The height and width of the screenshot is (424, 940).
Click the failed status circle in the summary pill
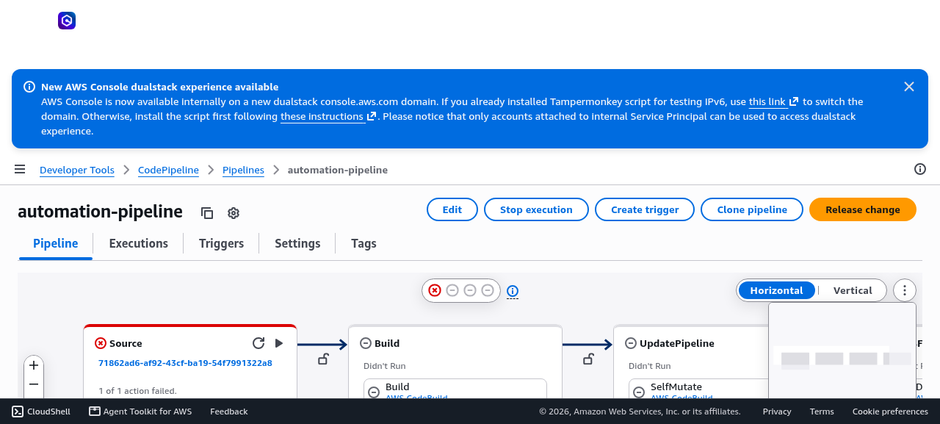(435, 290)
